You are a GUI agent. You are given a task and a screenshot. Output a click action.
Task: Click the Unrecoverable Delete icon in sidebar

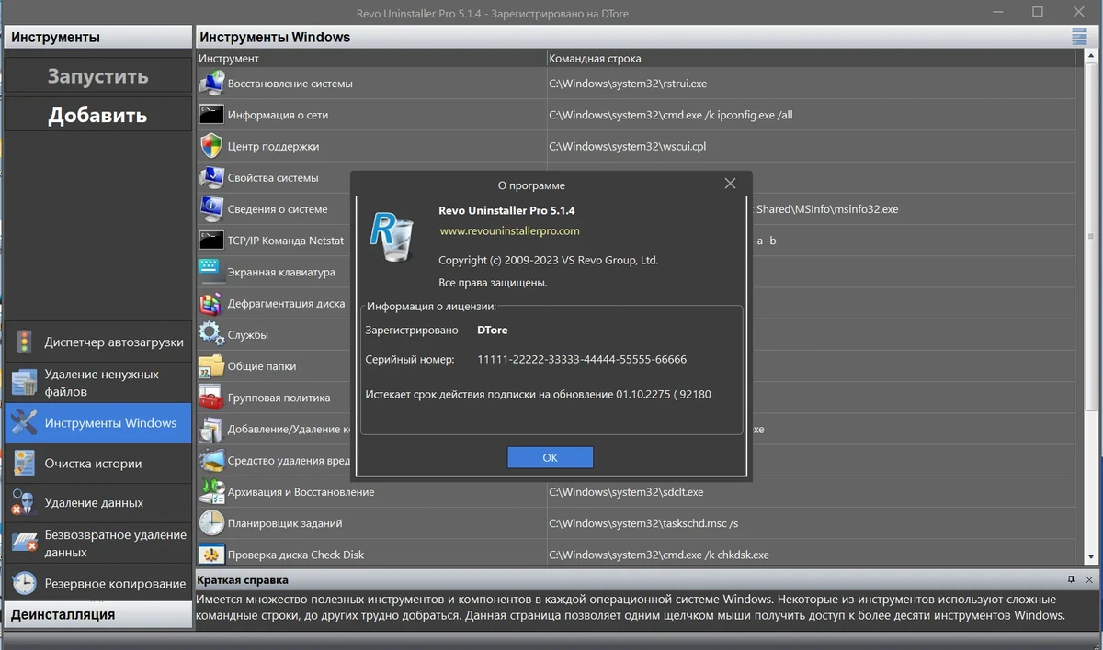(24, 543)
